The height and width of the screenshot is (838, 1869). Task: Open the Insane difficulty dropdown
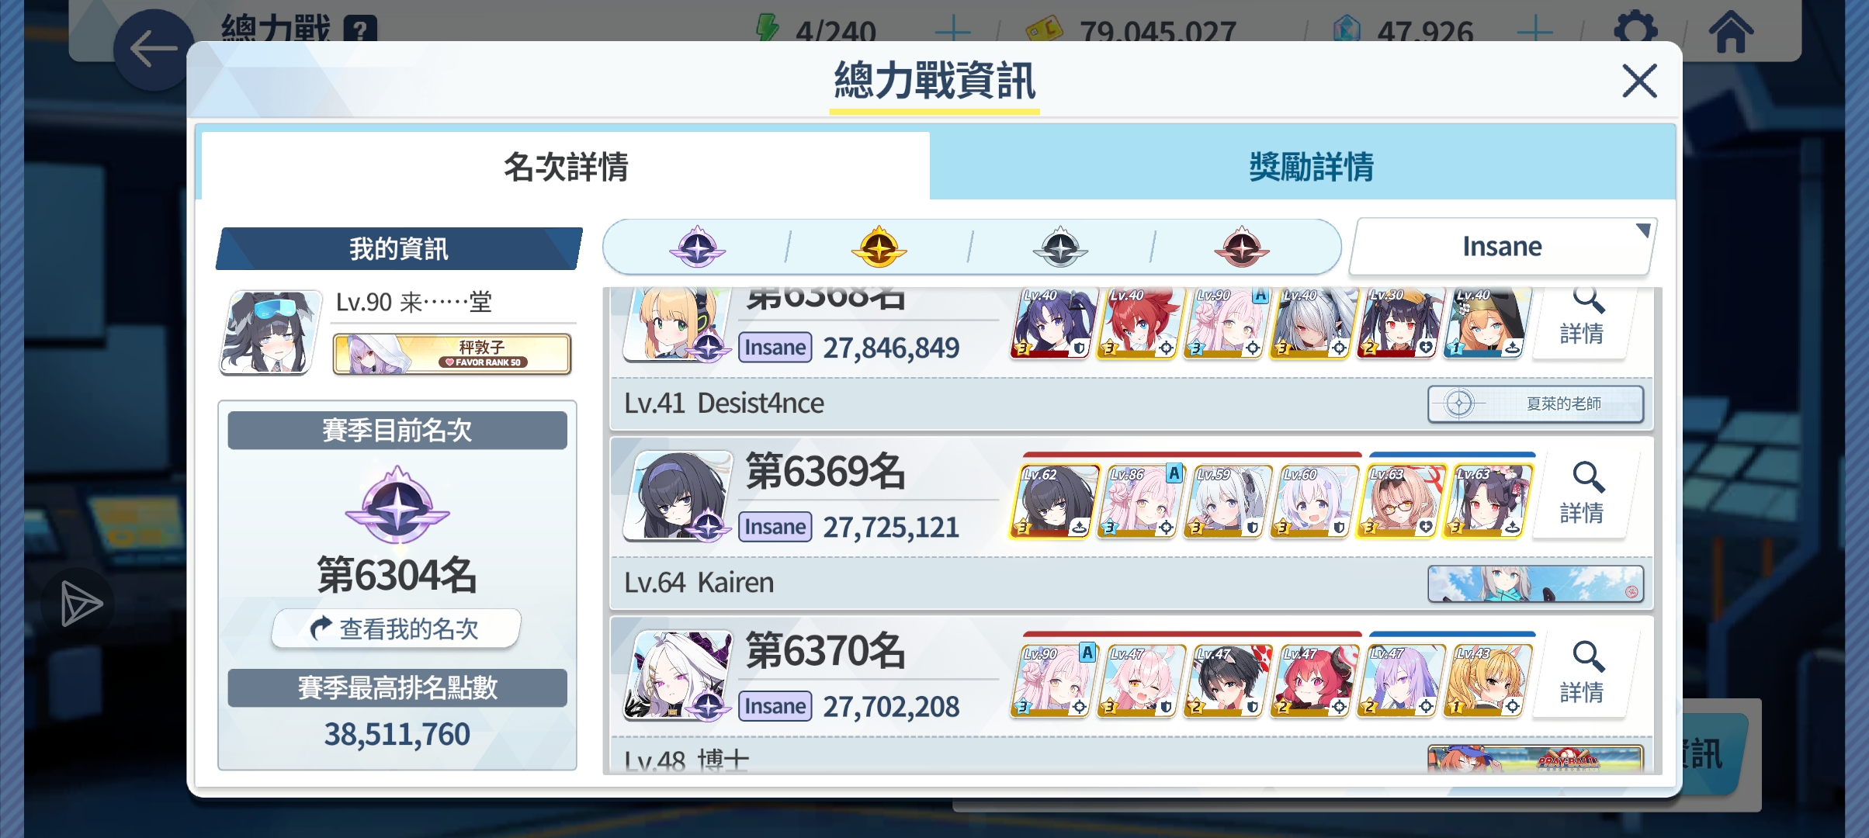(x=1503, y=247)
